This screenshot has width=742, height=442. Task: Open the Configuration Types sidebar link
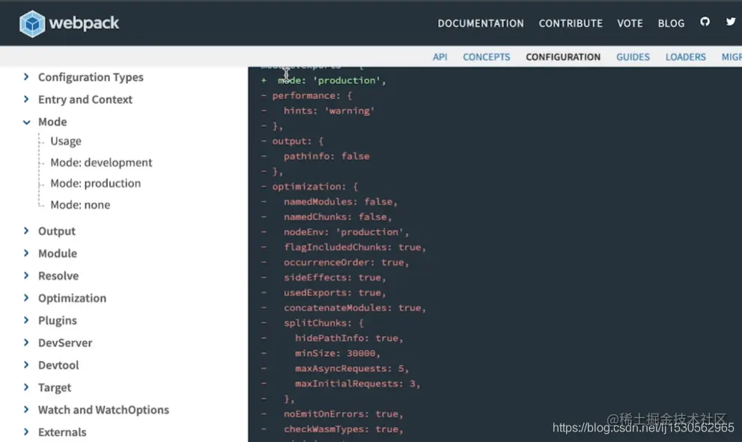tap(91, 77)
